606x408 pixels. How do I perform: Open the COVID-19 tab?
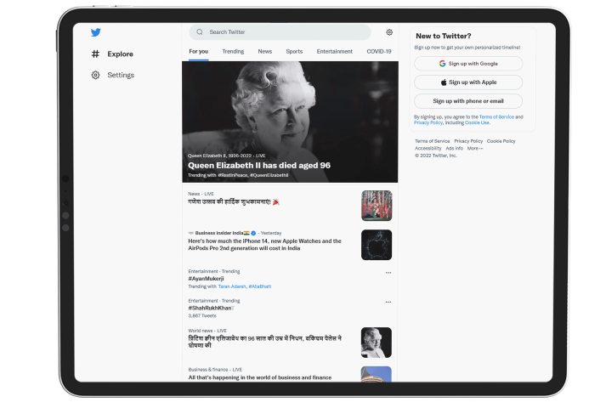coord(379,51)
